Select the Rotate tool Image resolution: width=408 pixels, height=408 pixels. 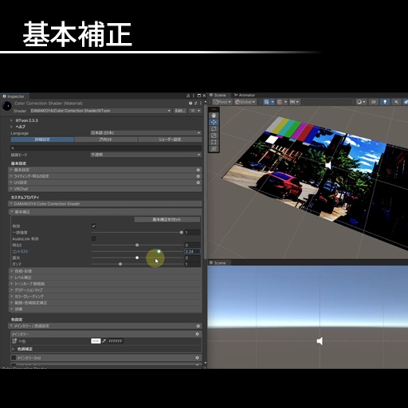[x=214, y=129]
